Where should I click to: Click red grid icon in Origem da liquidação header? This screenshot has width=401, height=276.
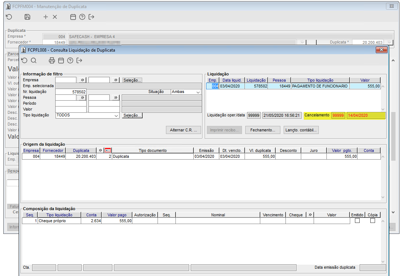pos(108,150)
